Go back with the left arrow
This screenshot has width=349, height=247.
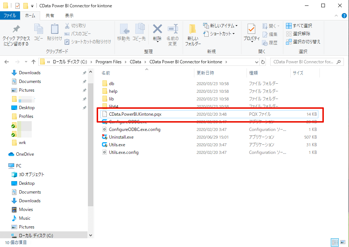coord(7,62)
